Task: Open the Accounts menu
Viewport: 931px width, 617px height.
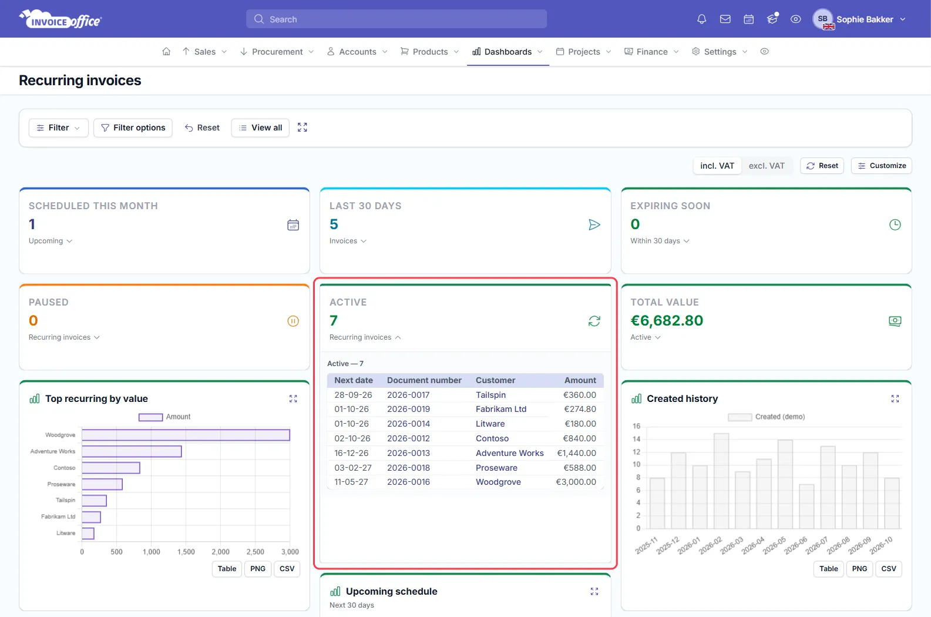Action: (357, 52)
